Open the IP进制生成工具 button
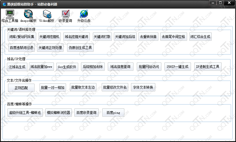Screen dimensions: 236x142 (x=208, y=67)
